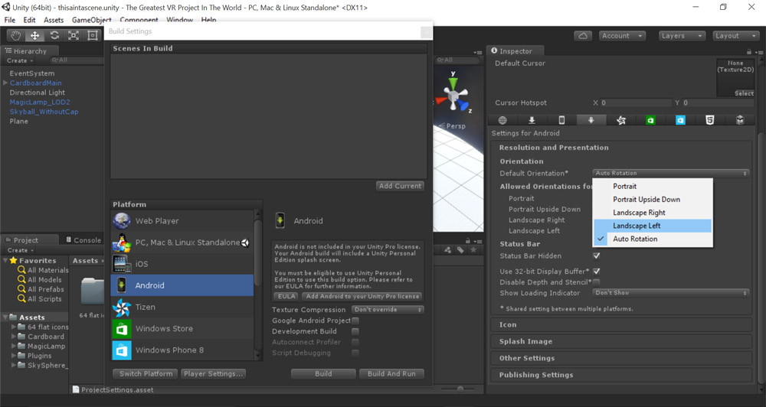Click the Build button

click(x=323, y=374)
